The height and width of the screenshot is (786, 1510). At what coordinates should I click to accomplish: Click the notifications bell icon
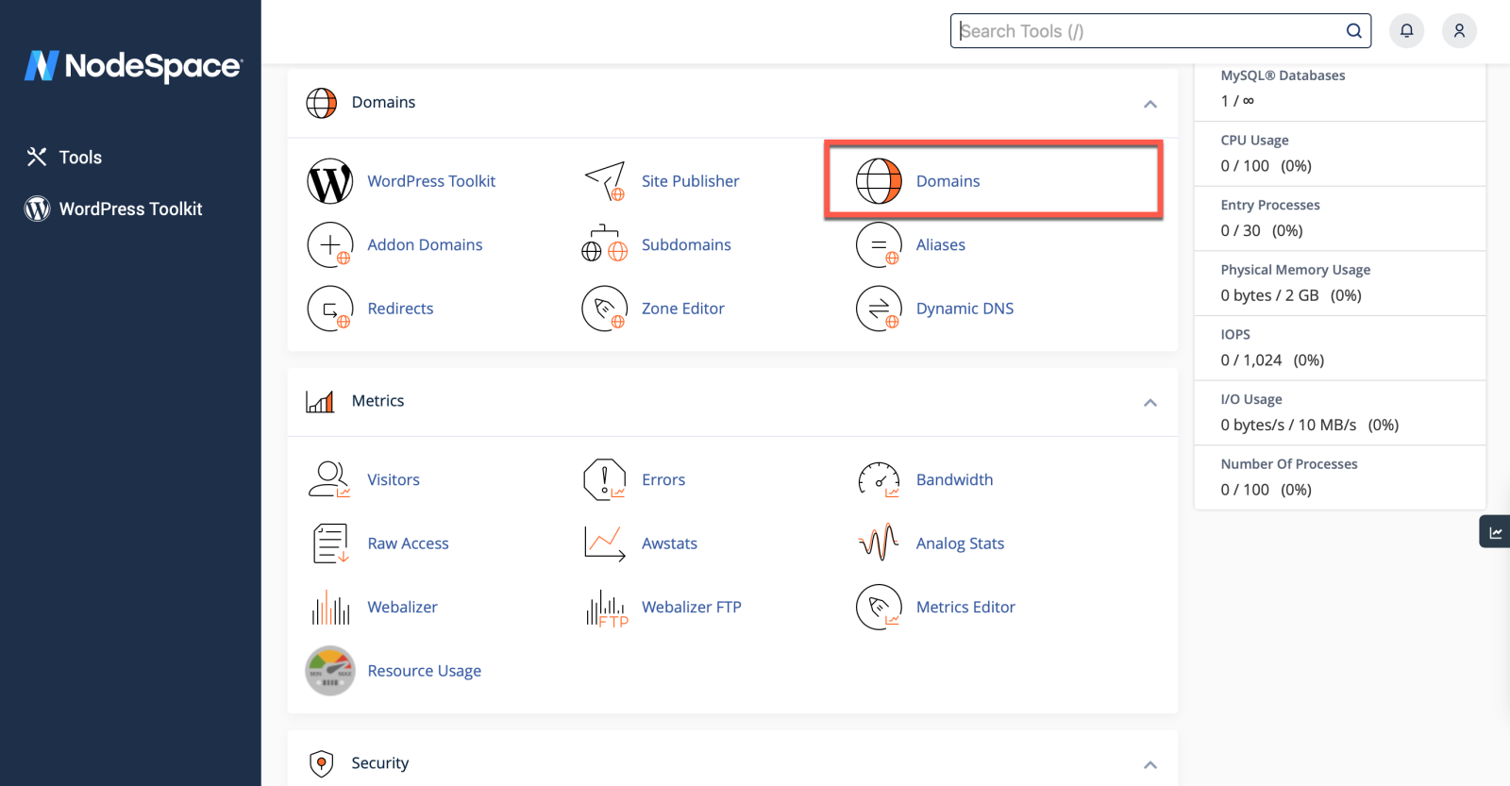1406,31
